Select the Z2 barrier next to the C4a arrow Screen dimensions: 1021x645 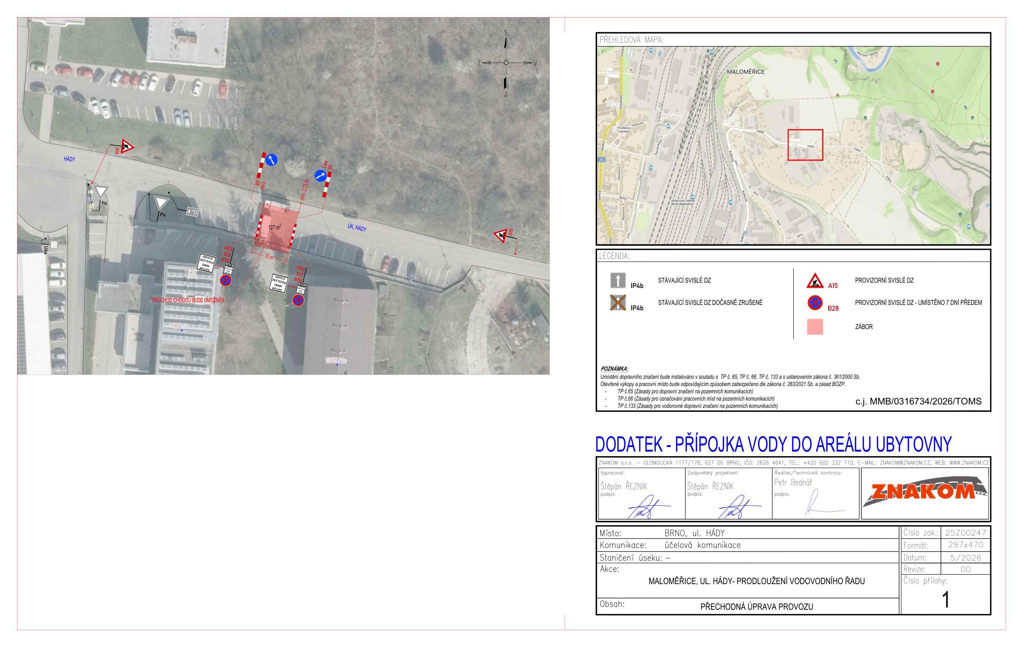pyautogui.click(x=327, y=184)
